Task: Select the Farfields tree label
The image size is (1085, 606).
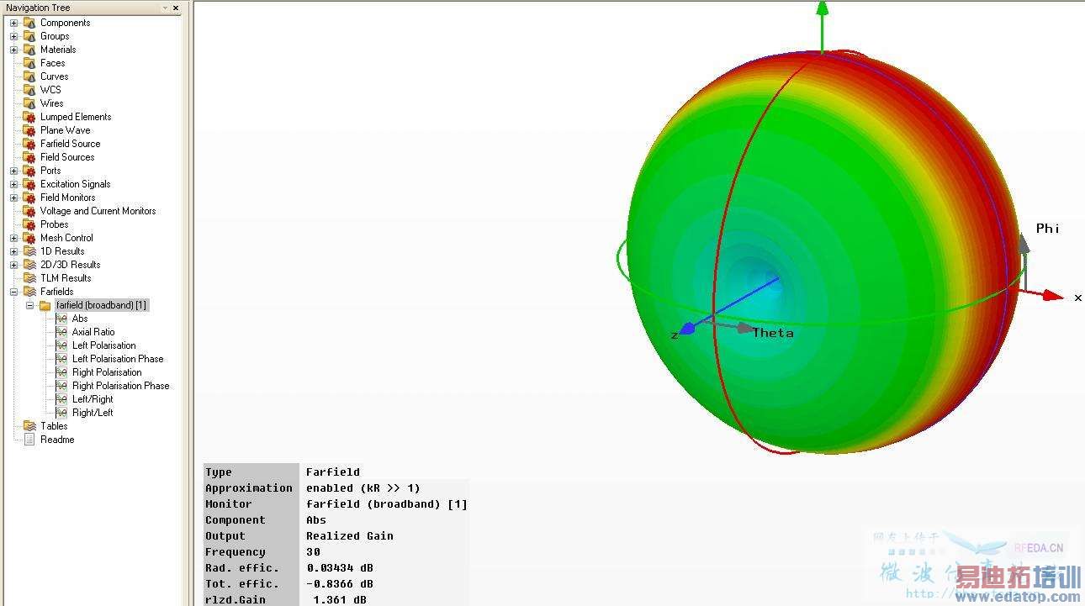Action: point(57,292)
